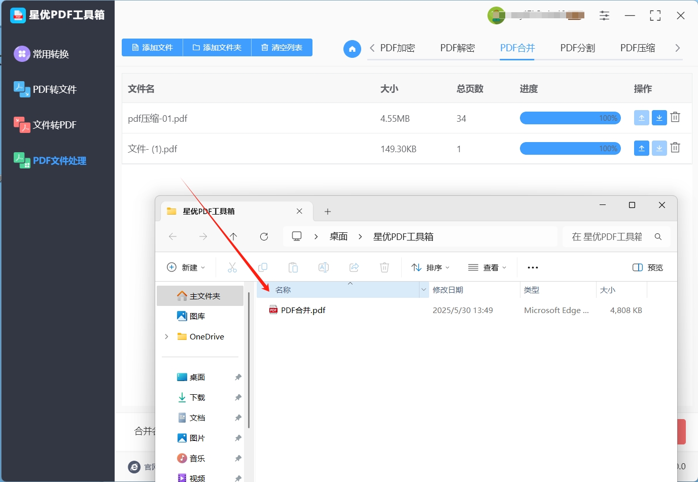Go up one folder level in Explorer
This screenshot has width=698, height=482.
(233, 236)
